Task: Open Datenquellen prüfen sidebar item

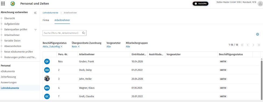Action: [16, 29]
